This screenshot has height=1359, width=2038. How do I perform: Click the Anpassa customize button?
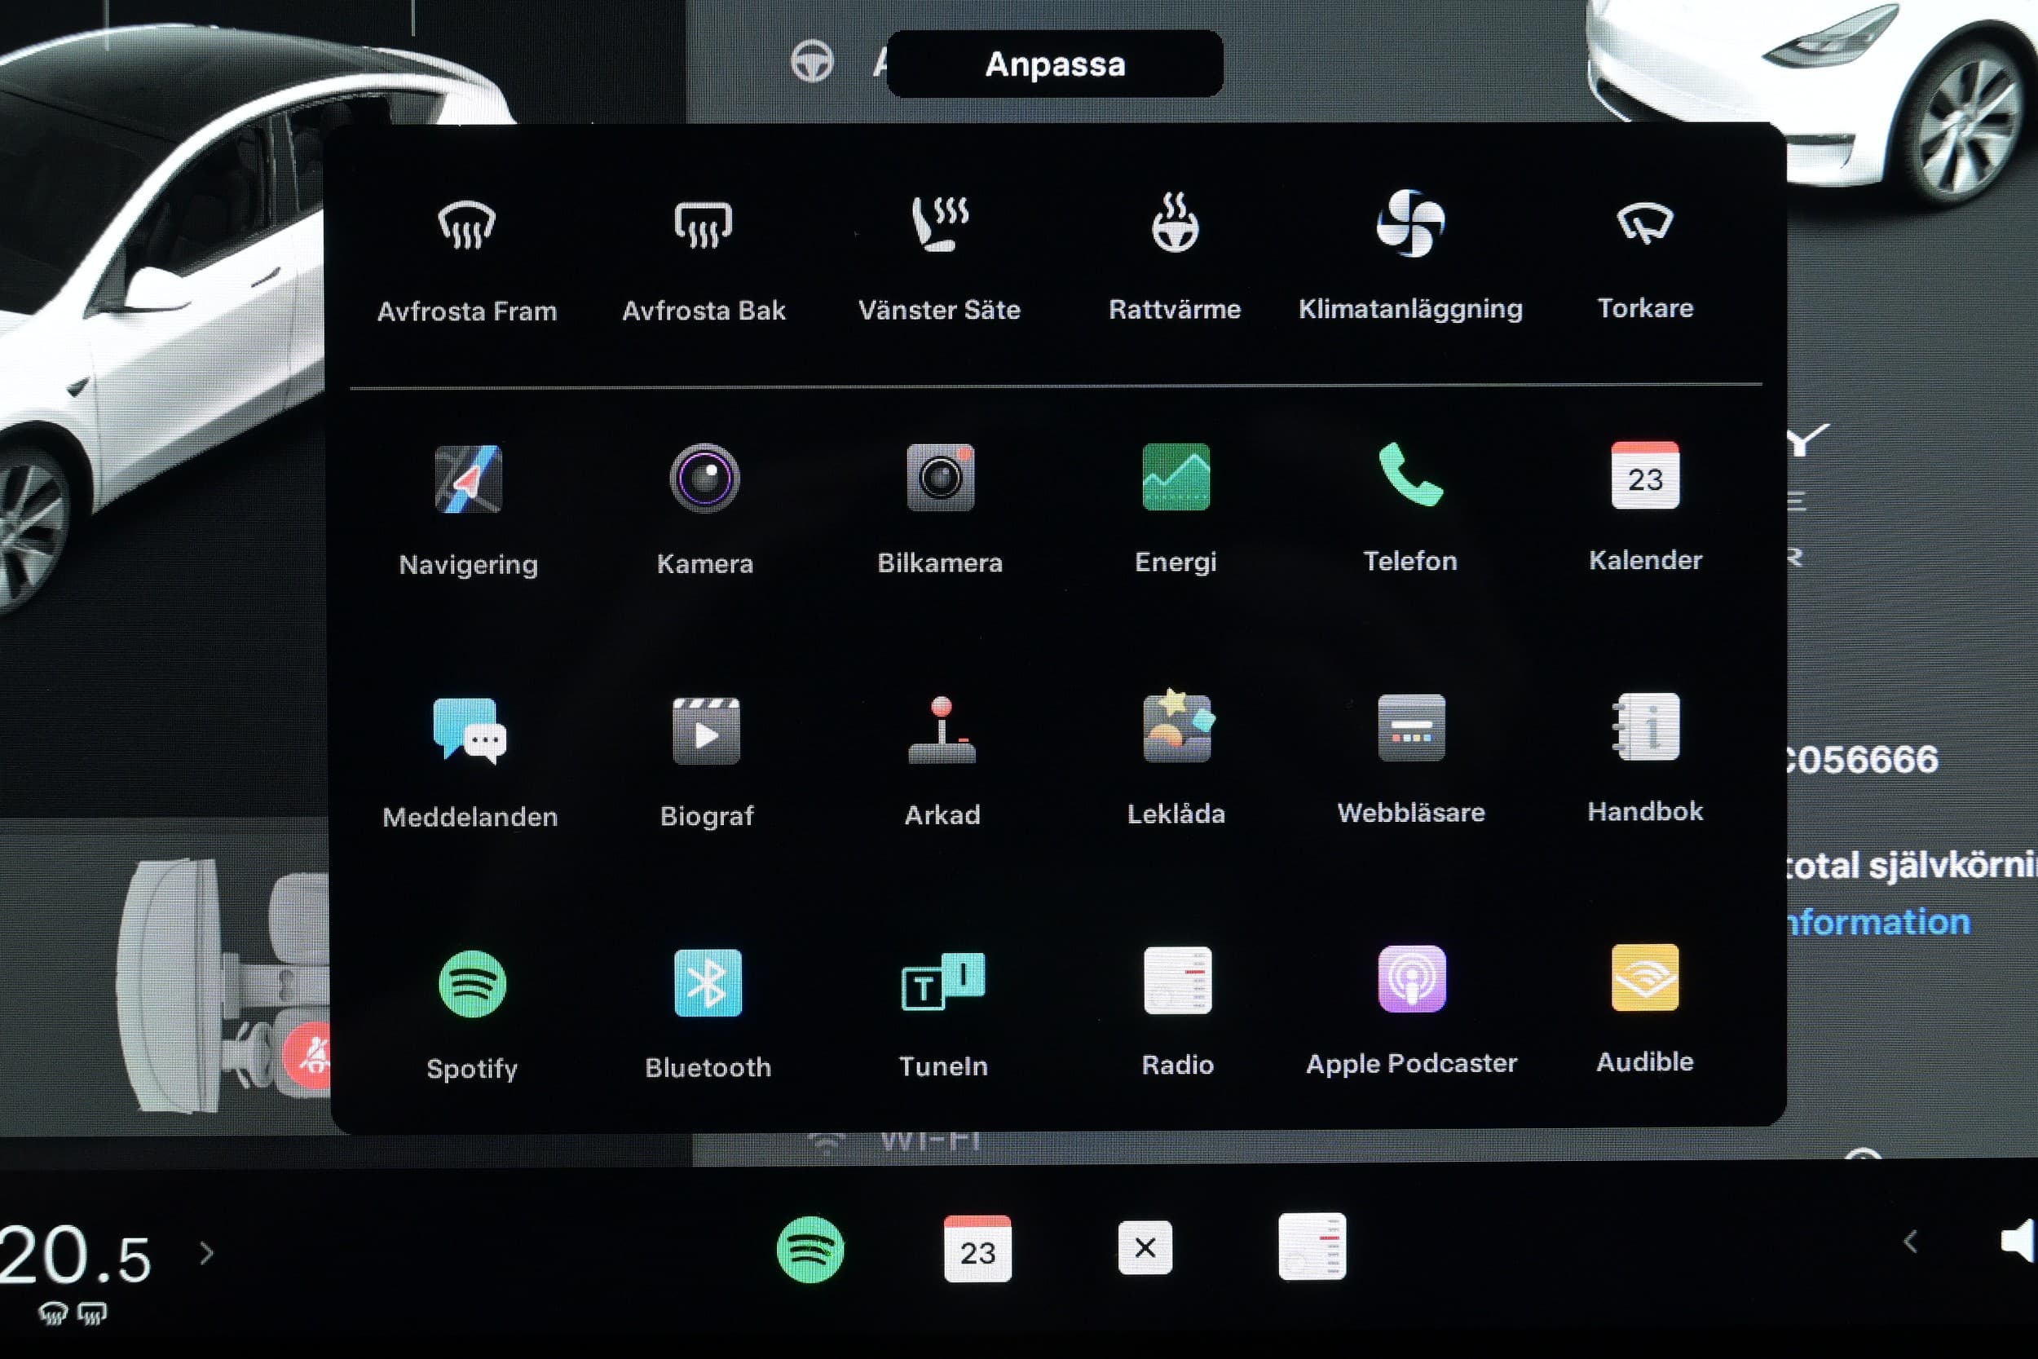[1055, 64]
